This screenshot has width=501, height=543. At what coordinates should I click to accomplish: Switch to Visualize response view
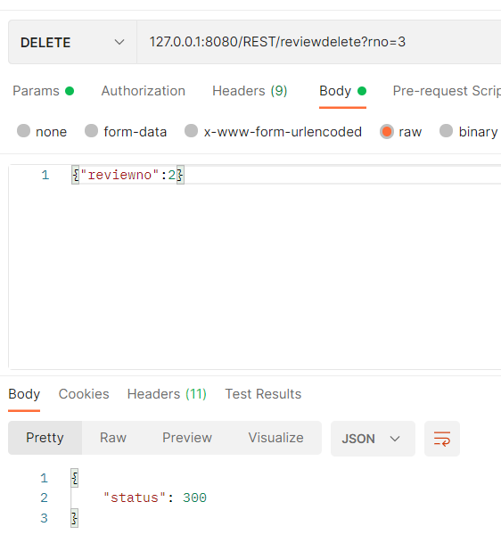[x=276, y=438]
